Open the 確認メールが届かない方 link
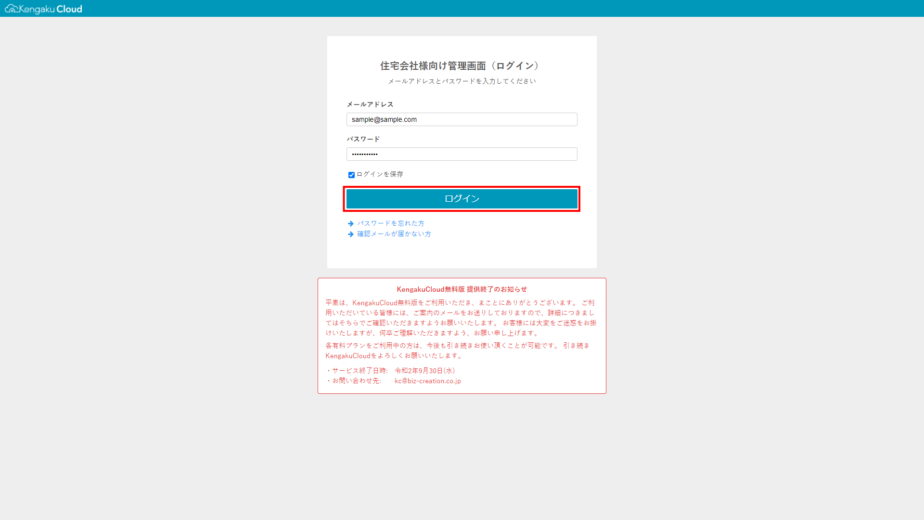The image size is (924, 520). tap(393, 234)
